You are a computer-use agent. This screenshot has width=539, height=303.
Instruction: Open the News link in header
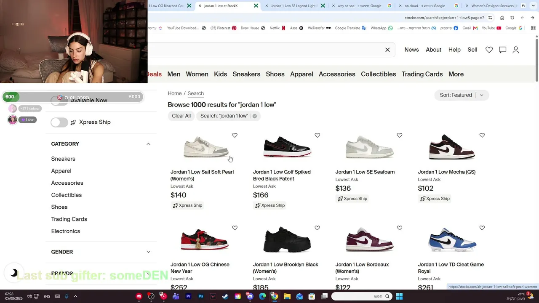click(x=411, y=50)
